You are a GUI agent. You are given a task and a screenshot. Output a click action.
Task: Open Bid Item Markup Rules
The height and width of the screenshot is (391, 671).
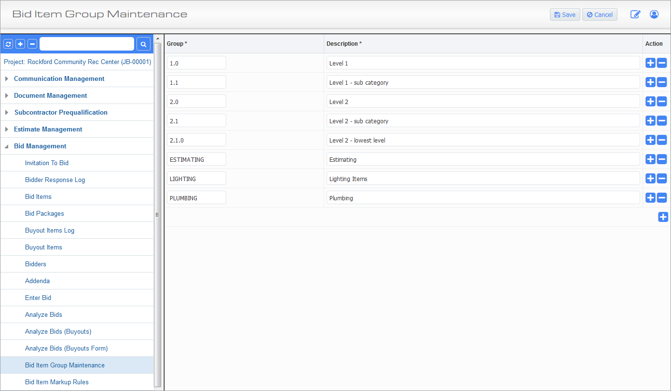57,382
